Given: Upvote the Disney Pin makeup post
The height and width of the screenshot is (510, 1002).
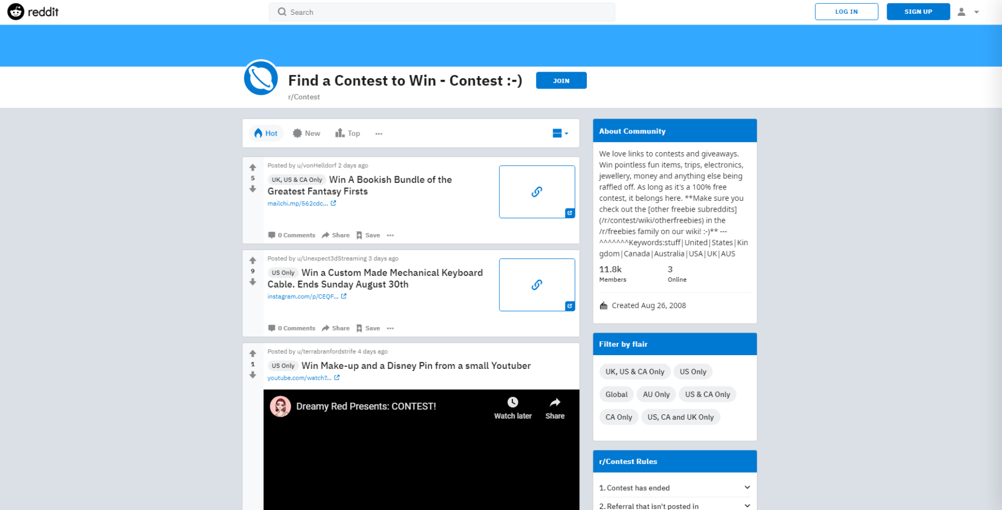Looking at the screenshot, I should (x=252, y=353).
